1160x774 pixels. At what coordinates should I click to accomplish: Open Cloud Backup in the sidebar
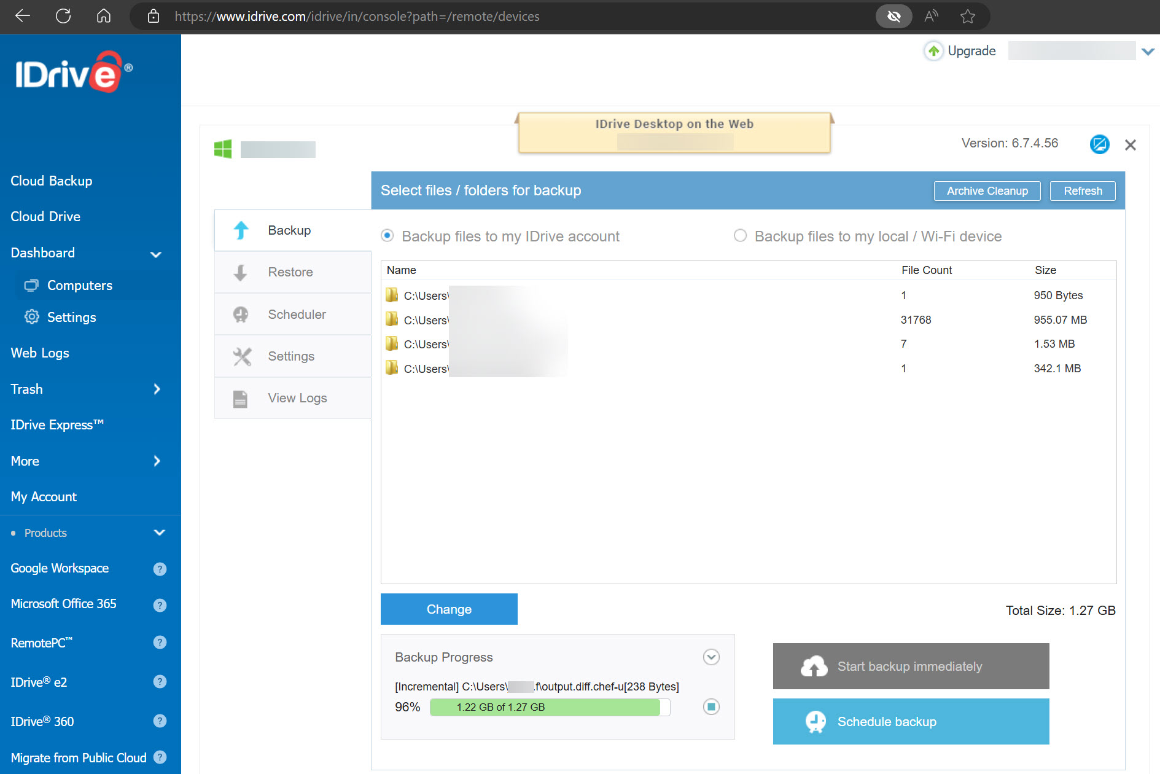(x=52, y=181)
